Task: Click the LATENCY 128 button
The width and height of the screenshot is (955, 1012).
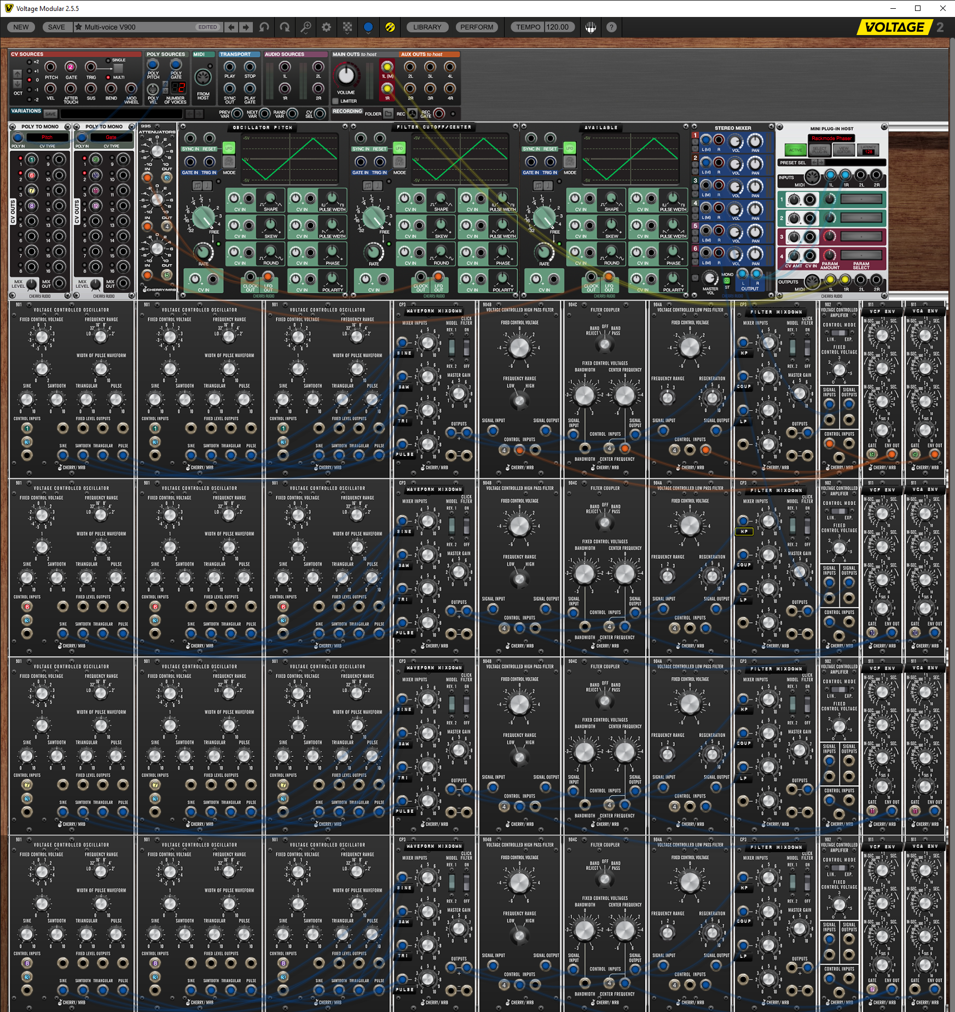Action: [869, 149]
